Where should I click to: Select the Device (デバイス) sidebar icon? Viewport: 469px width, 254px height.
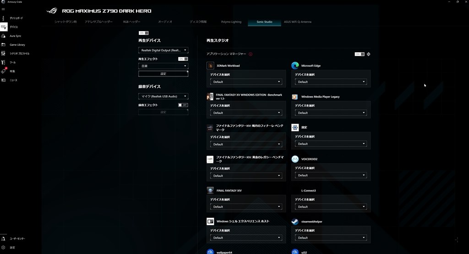click(4, 27)
